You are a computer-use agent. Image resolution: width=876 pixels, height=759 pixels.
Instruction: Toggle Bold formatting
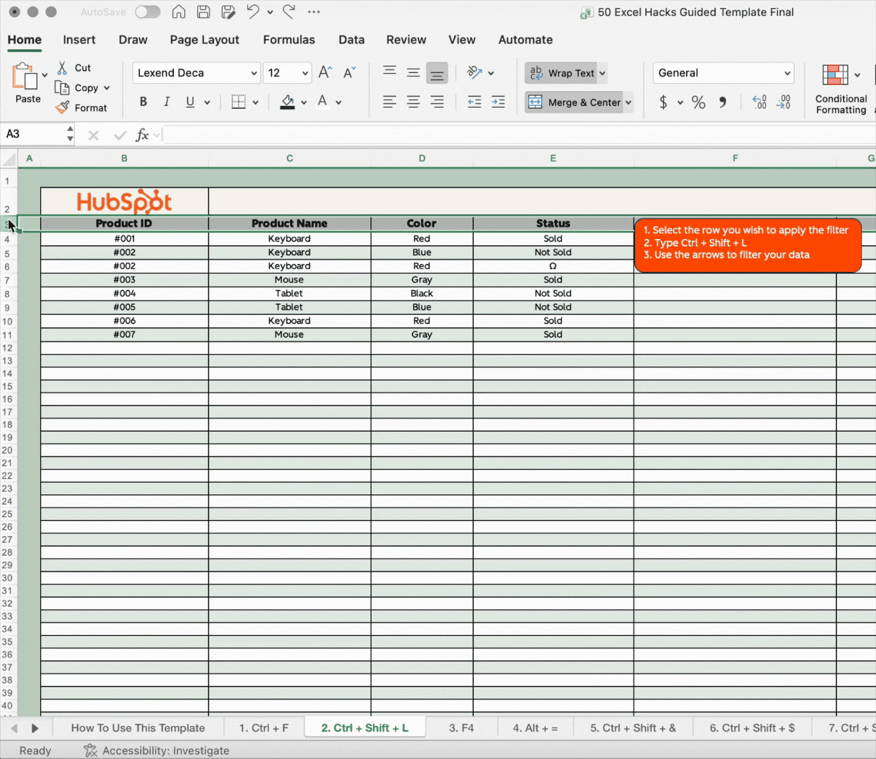(x=144, y=102)
